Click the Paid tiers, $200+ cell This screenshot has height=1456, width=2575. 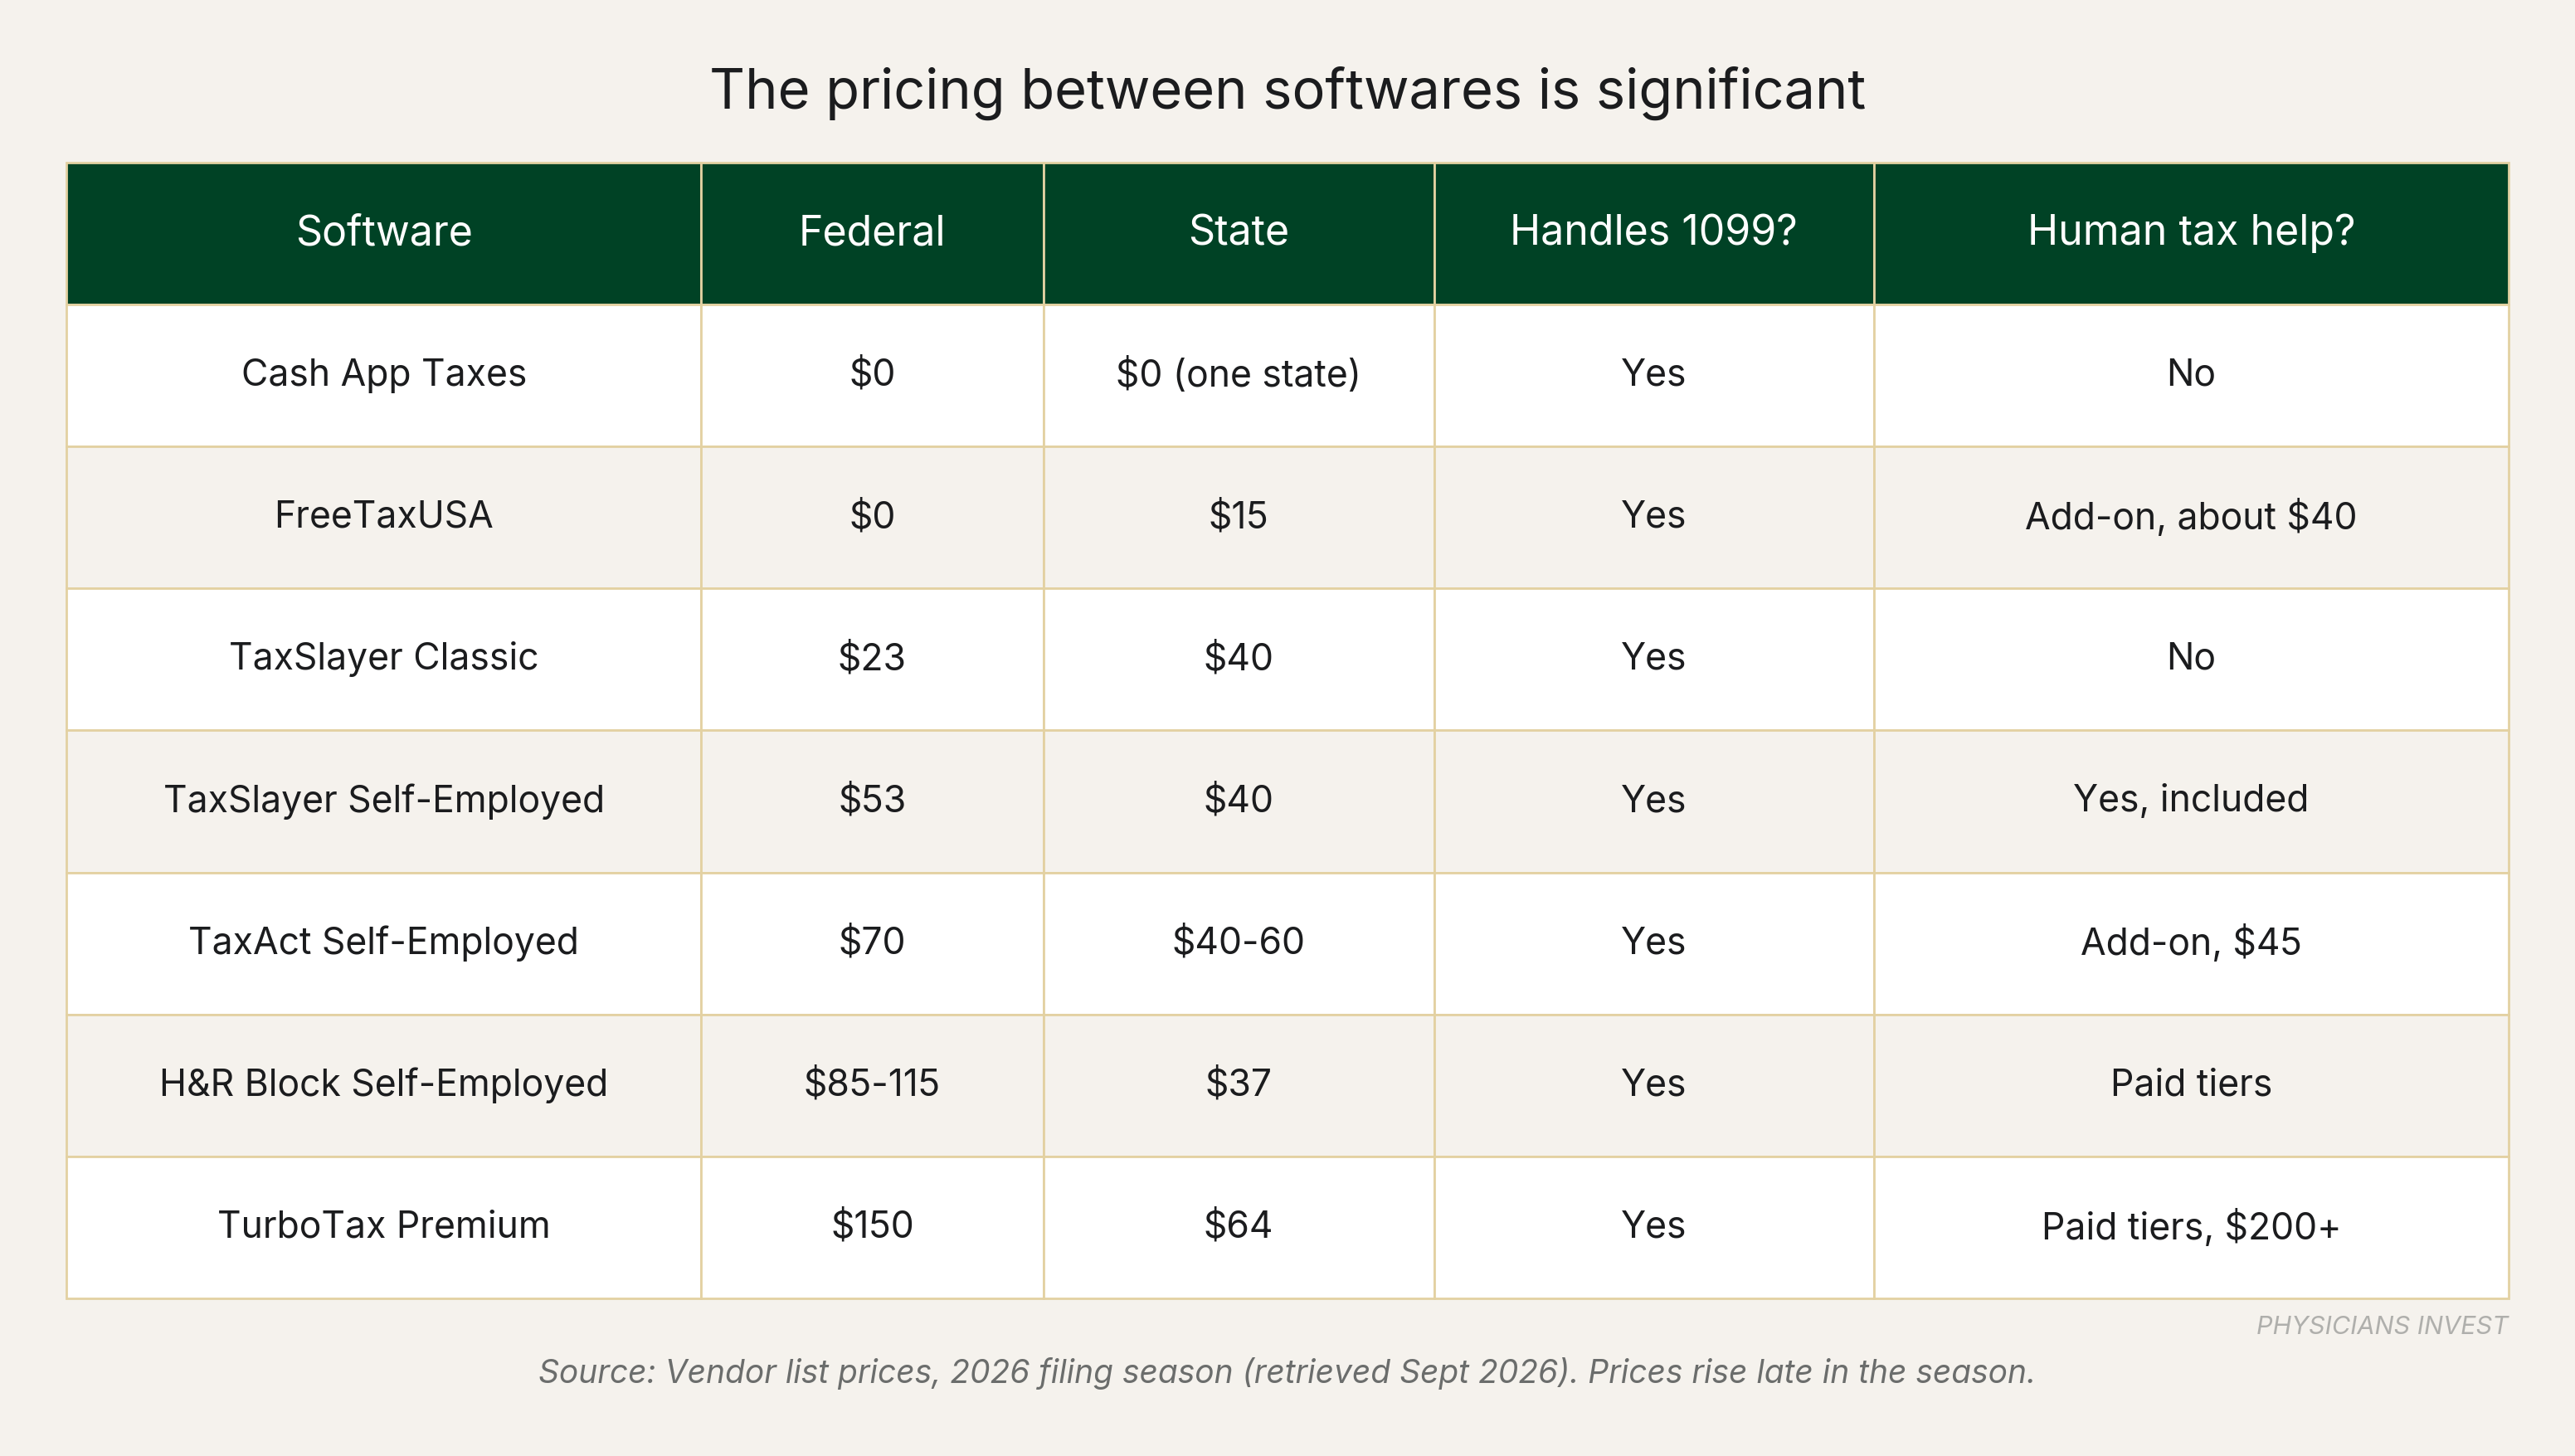pyautogui.click(x=2191, y=1226)
